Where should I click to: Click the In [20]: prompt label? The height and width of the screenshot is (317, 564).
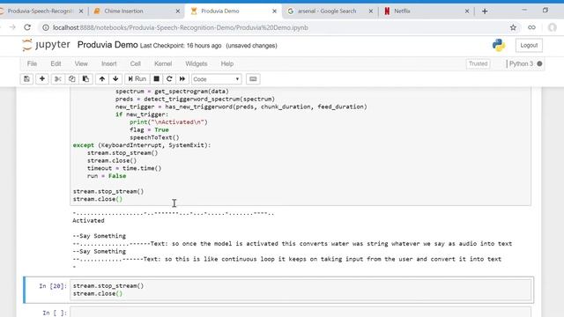coord(53,286)
